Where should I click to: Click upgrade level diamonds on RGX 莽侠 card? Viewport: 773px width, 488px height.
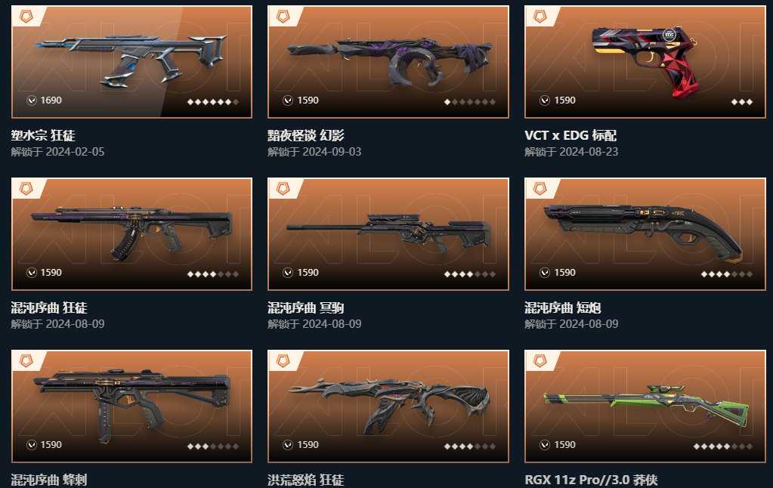pyautogui.click(x=722, y=446)
